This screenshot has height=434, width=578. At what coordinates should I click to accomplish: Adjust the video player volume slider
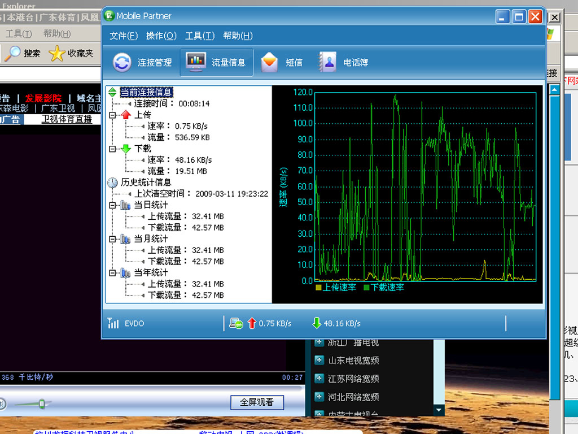click(42, 403)
